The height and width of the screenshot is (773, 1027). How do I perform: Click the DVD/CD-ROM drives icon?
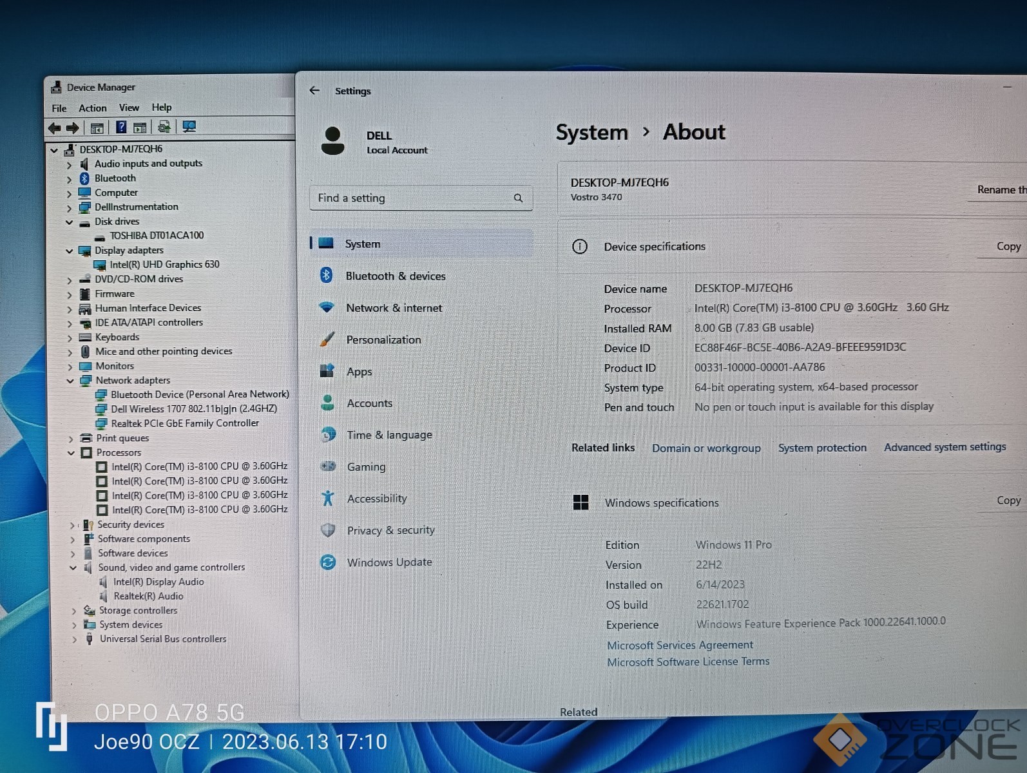click(x=84, y=280)
